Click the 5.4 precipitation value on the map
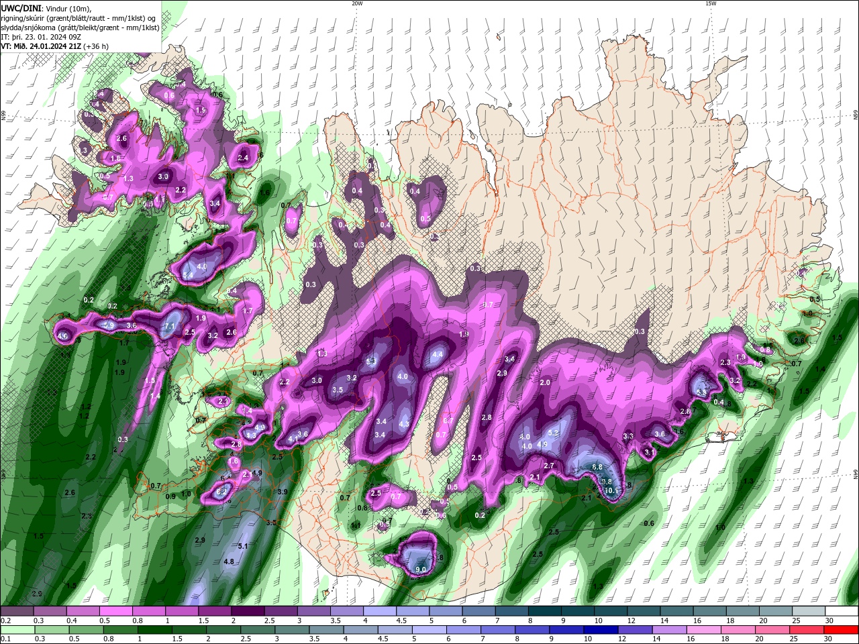 (187, 275)
